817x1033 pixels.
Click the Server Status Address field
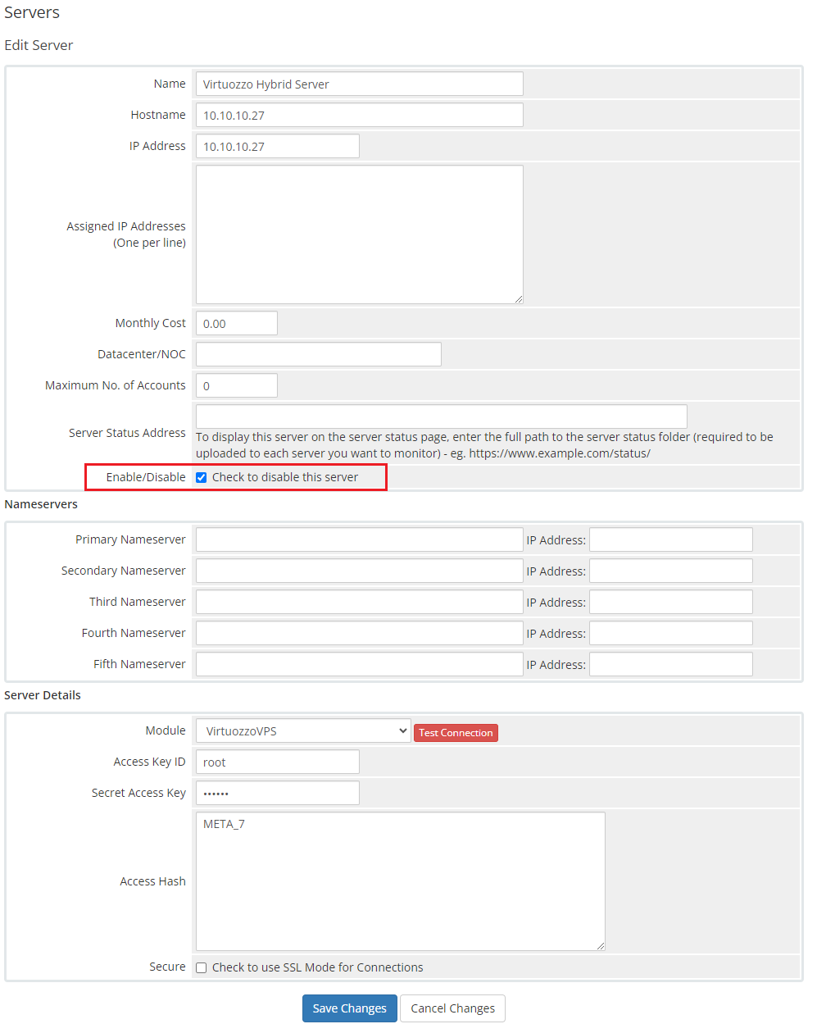click(x=441, y=416)
